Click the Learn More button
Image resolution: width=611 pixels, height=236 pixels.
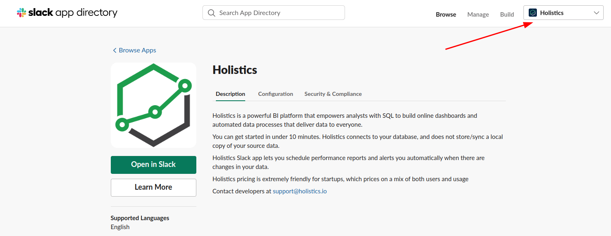pyautogui.click(x=154, y=188)
